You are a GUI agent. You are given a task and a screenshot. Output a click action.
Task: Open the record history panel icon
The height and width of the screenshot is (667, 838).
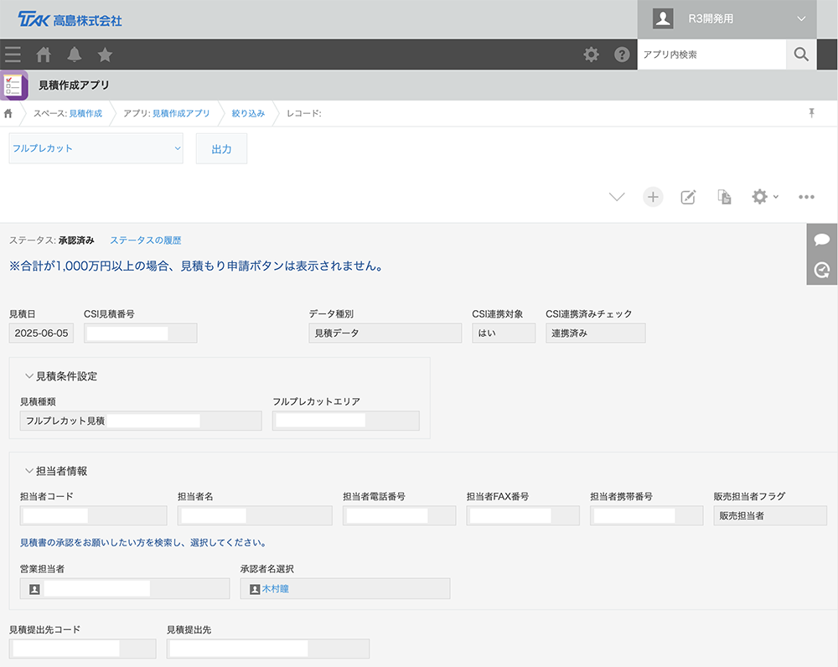(822, 270)
